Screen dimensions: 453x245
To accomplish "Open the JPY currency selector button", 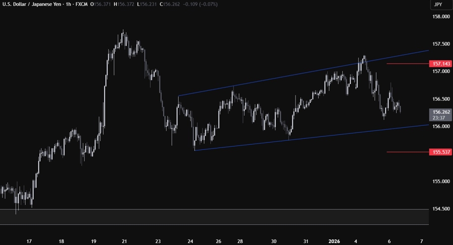I will point(441,5).
